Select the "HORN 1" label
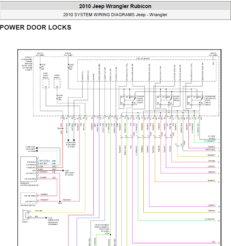The image size is (231, 246). coord(25,222)
